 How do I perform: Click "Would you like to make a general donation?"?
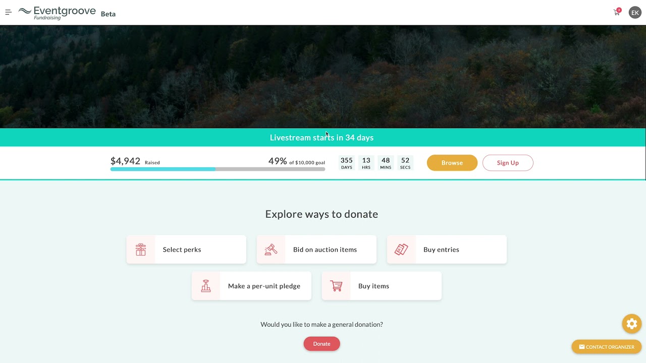[321, 325]
